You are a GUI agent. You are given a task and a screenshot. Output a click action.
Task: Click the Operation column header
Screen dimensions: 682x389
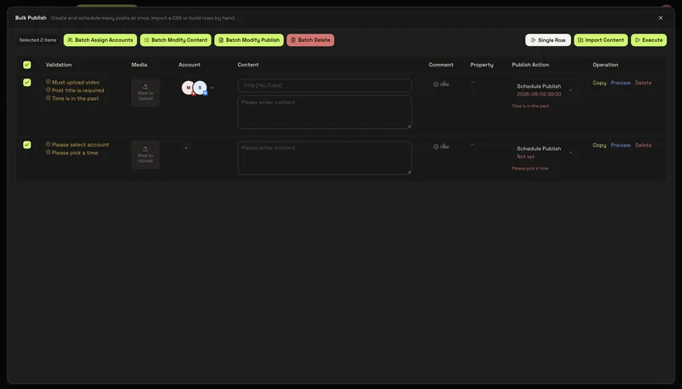pyautogui.click(x=605, y=65)
